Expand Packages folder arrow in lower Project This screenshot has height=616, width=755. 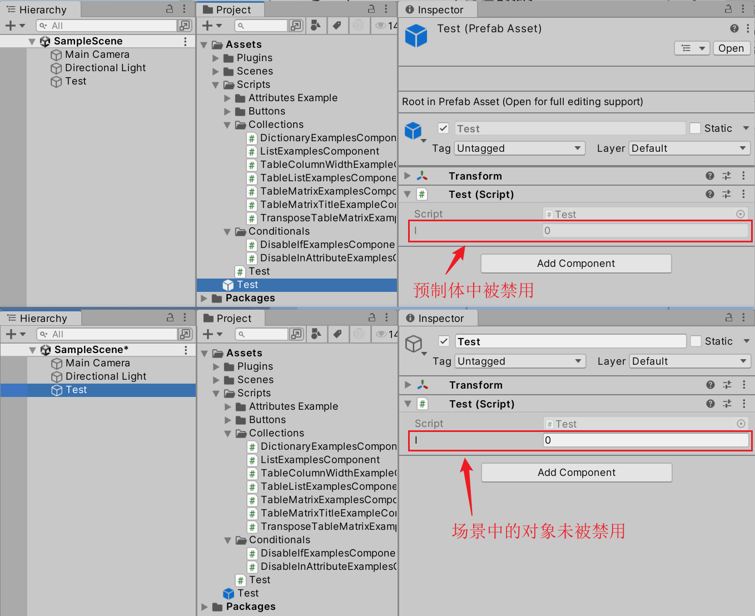point(205,607)
